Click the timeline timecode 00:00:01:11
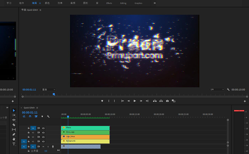249x154 pixels. tap(30, 112)
